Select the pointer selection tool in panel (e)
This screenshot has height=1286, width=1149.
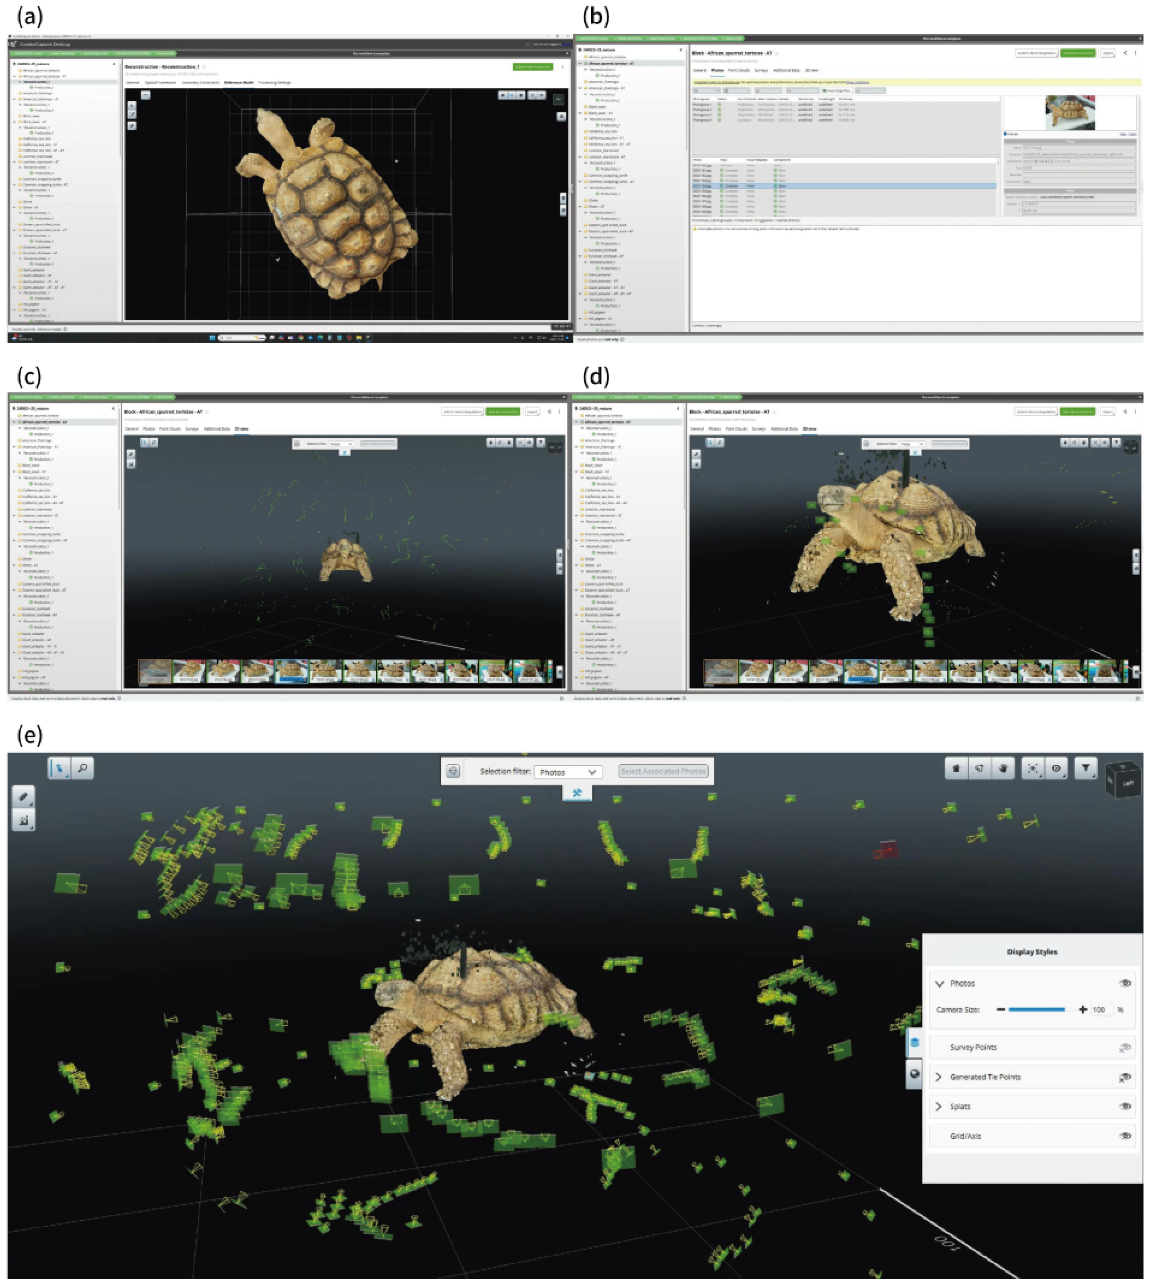point(60,769)
